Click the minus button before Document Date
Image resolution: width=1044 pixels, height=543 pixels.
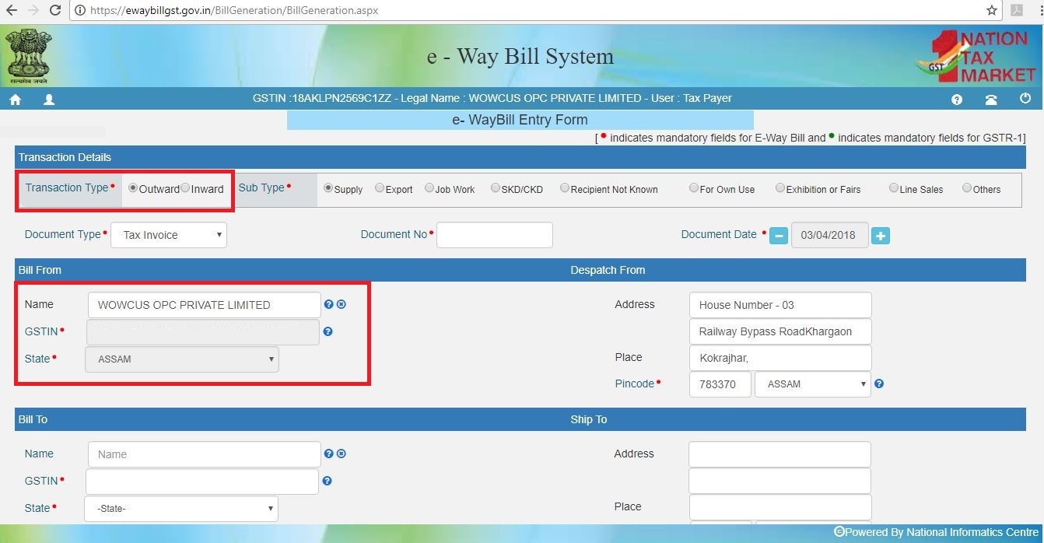coord(779,234)
